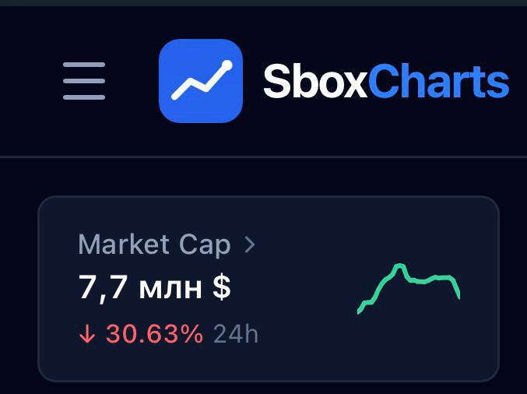This screenshot has width=527, height=394.
Task: Open the hamburger navigation menu
Action: (84, 81)
